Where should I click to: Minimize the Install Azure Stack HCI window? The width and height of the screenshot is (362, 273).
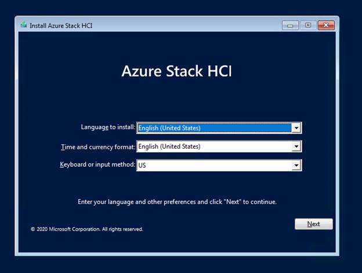tap(290, 26)
